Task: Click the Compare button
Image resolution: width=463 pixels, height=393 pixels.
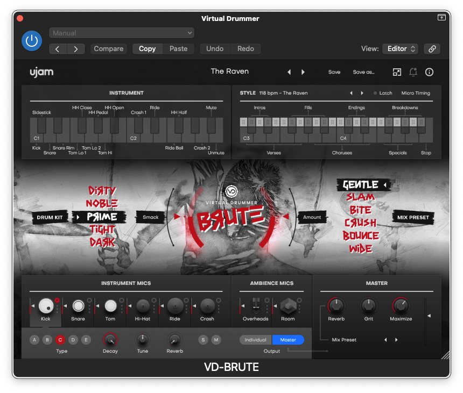Action: (108, 49)
